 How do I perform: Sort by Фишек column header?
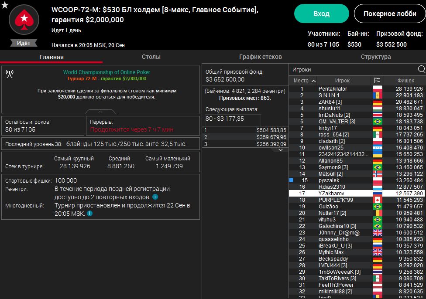405,81
